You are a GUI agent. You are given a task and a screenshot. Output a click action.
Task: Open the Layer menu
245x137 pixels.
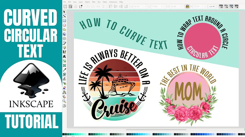click(81, 2)
